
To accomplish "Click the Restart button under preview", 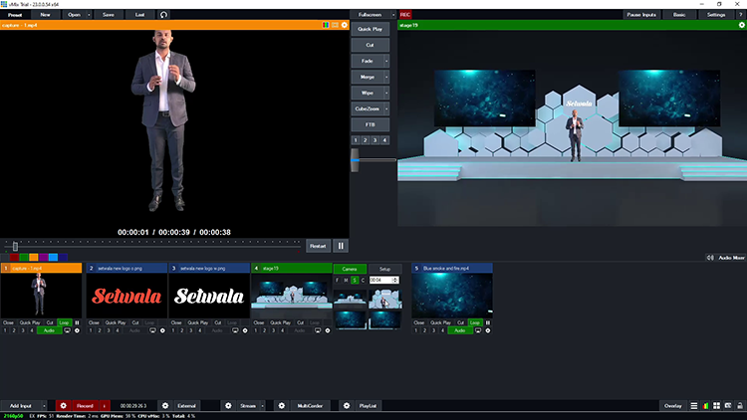I will [318, 246].
